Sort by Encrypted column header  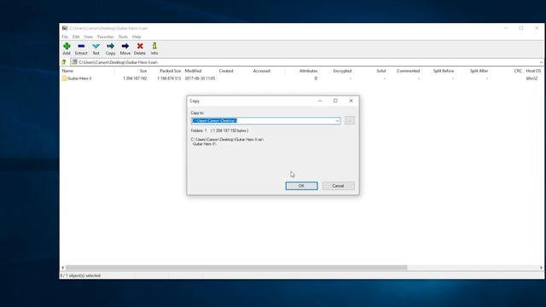click(342, 71)
